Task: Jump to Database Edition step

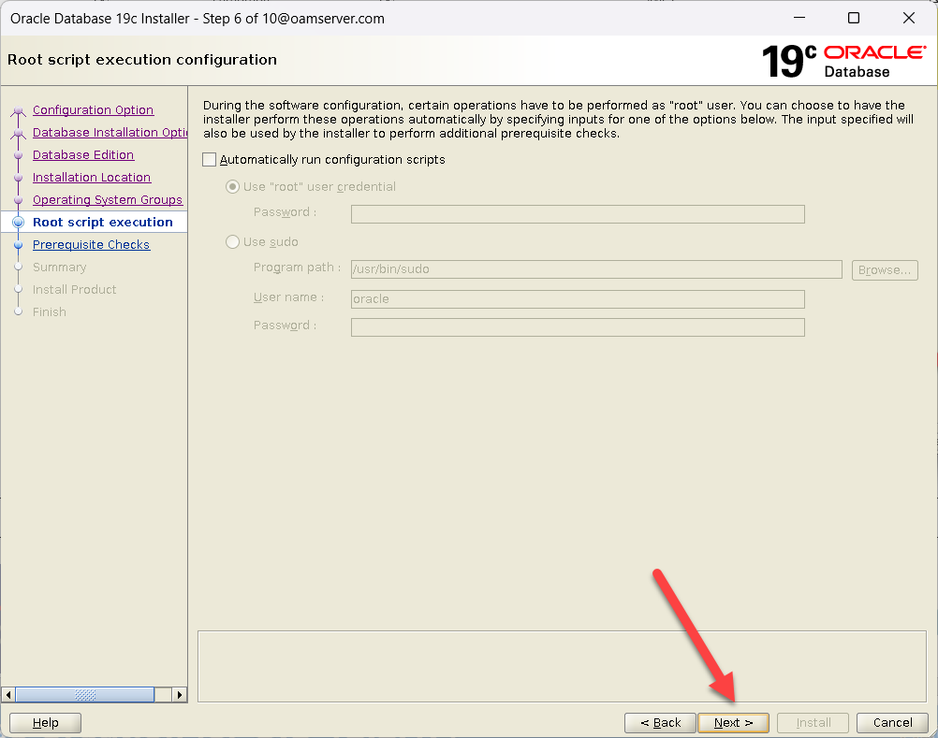Action: (x=83, y=155)
